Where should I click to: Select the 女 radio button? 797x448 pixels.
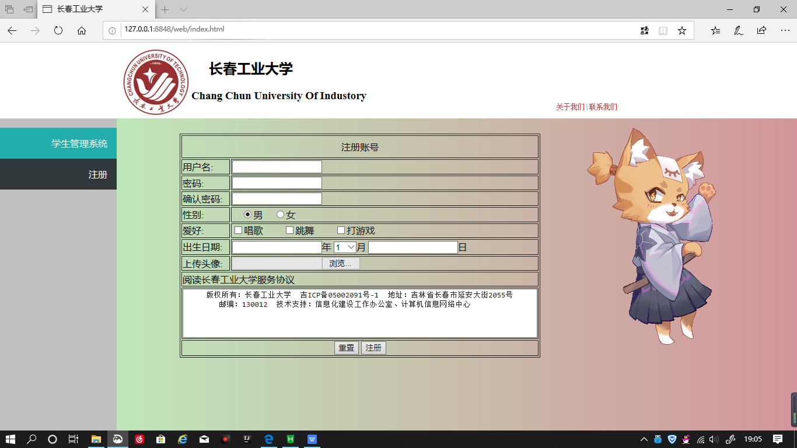click(x=280, y=215)
